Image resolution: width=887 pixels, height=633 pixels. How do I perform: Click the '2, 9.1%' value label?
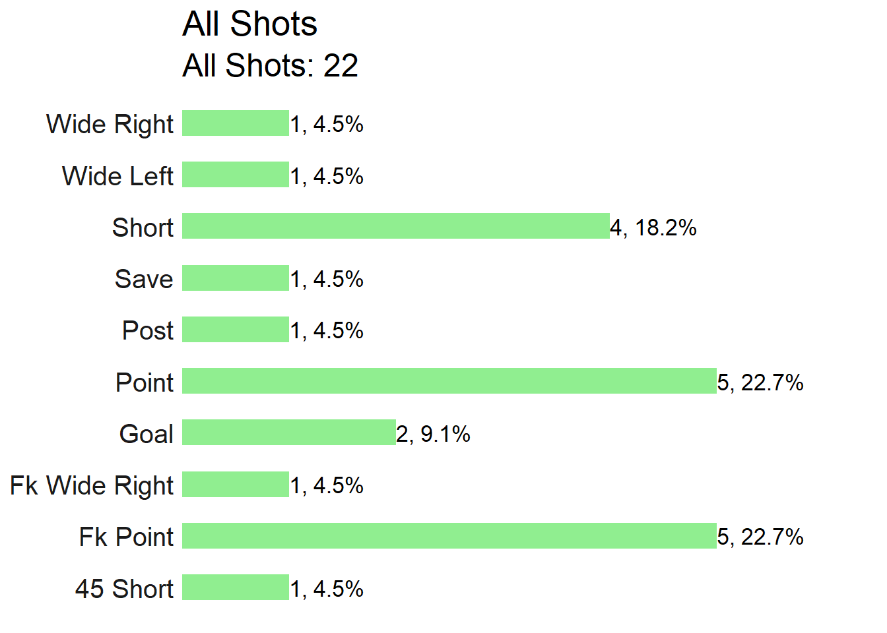point(434,434)
